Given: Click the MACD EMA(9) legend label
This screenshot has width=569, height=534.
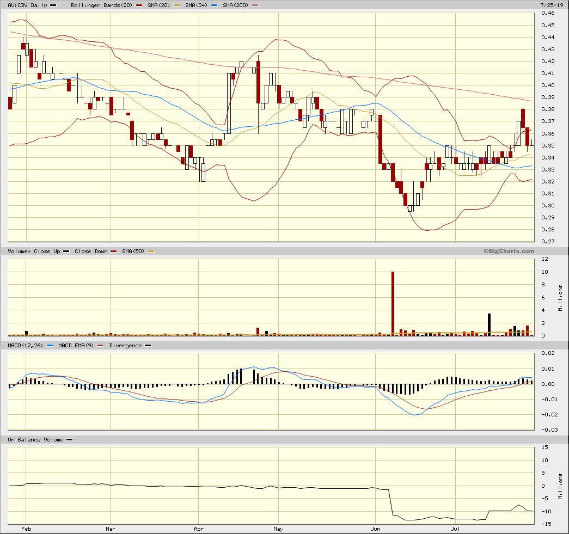Looking at the screenshot, I should click(76, 345).
